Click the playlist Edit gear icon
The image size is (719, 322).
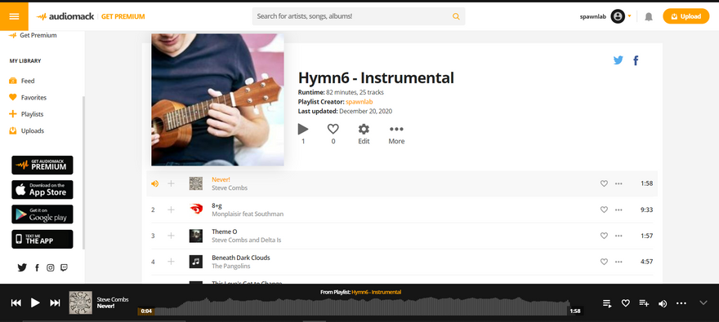[x=364, y=129]
